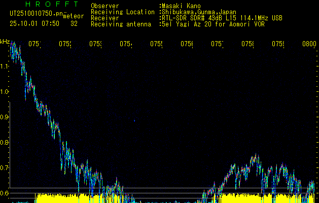
Task: Click the 1.0 frequency axis tick
Action: 5,92
